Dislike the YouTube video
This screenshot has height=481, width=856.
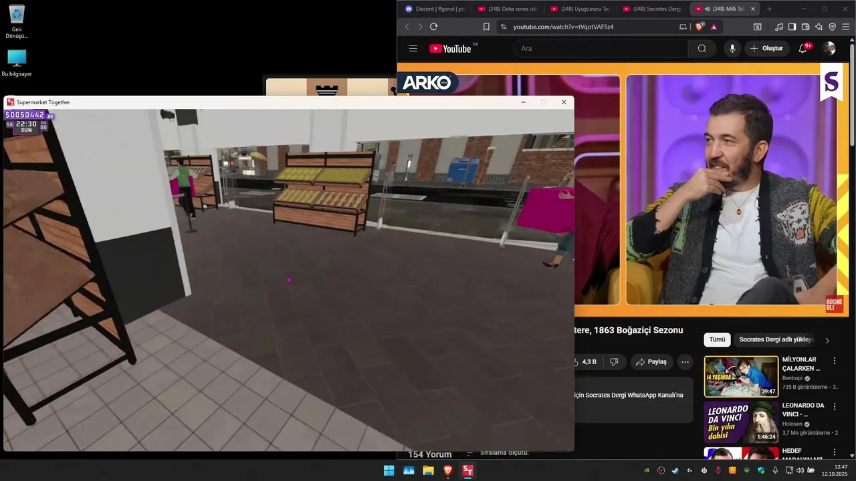614,361
